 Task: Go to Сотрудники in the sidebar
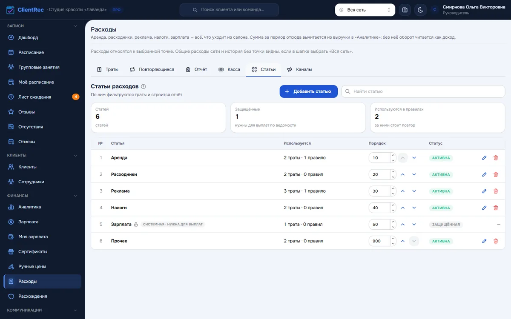click(x=43, y=182)
